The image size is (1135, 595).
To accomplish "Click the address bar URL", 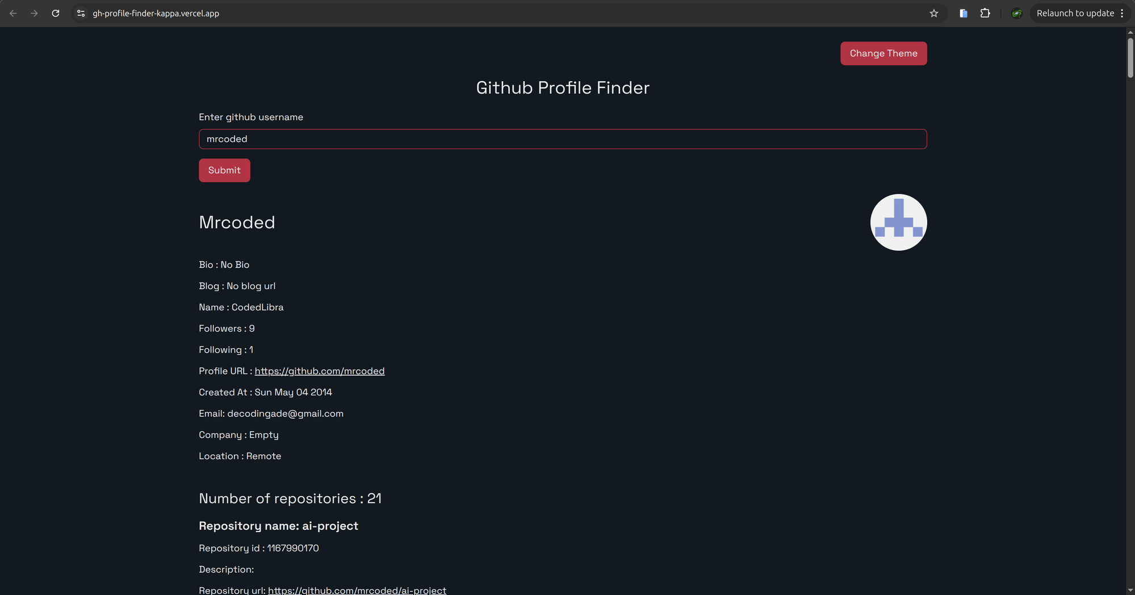I will pos(156,13).
